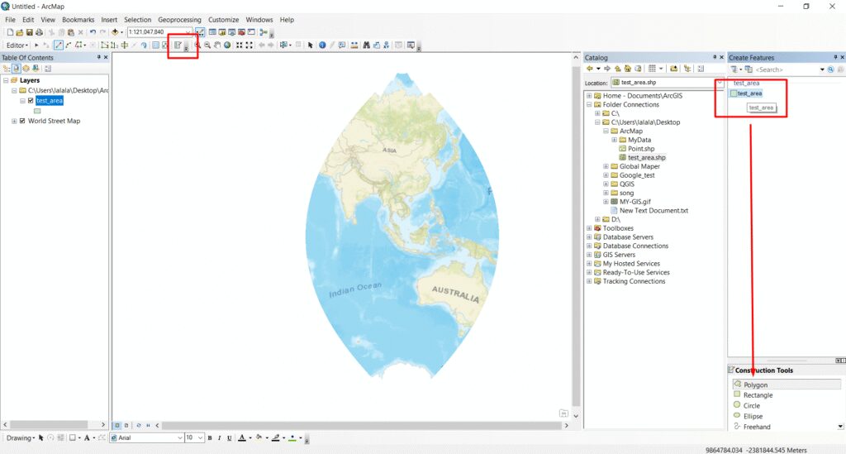Click Catalog Back arrow icon
Image resolution: width=846 pixels, height=454 pixels.
coord(590,69)
